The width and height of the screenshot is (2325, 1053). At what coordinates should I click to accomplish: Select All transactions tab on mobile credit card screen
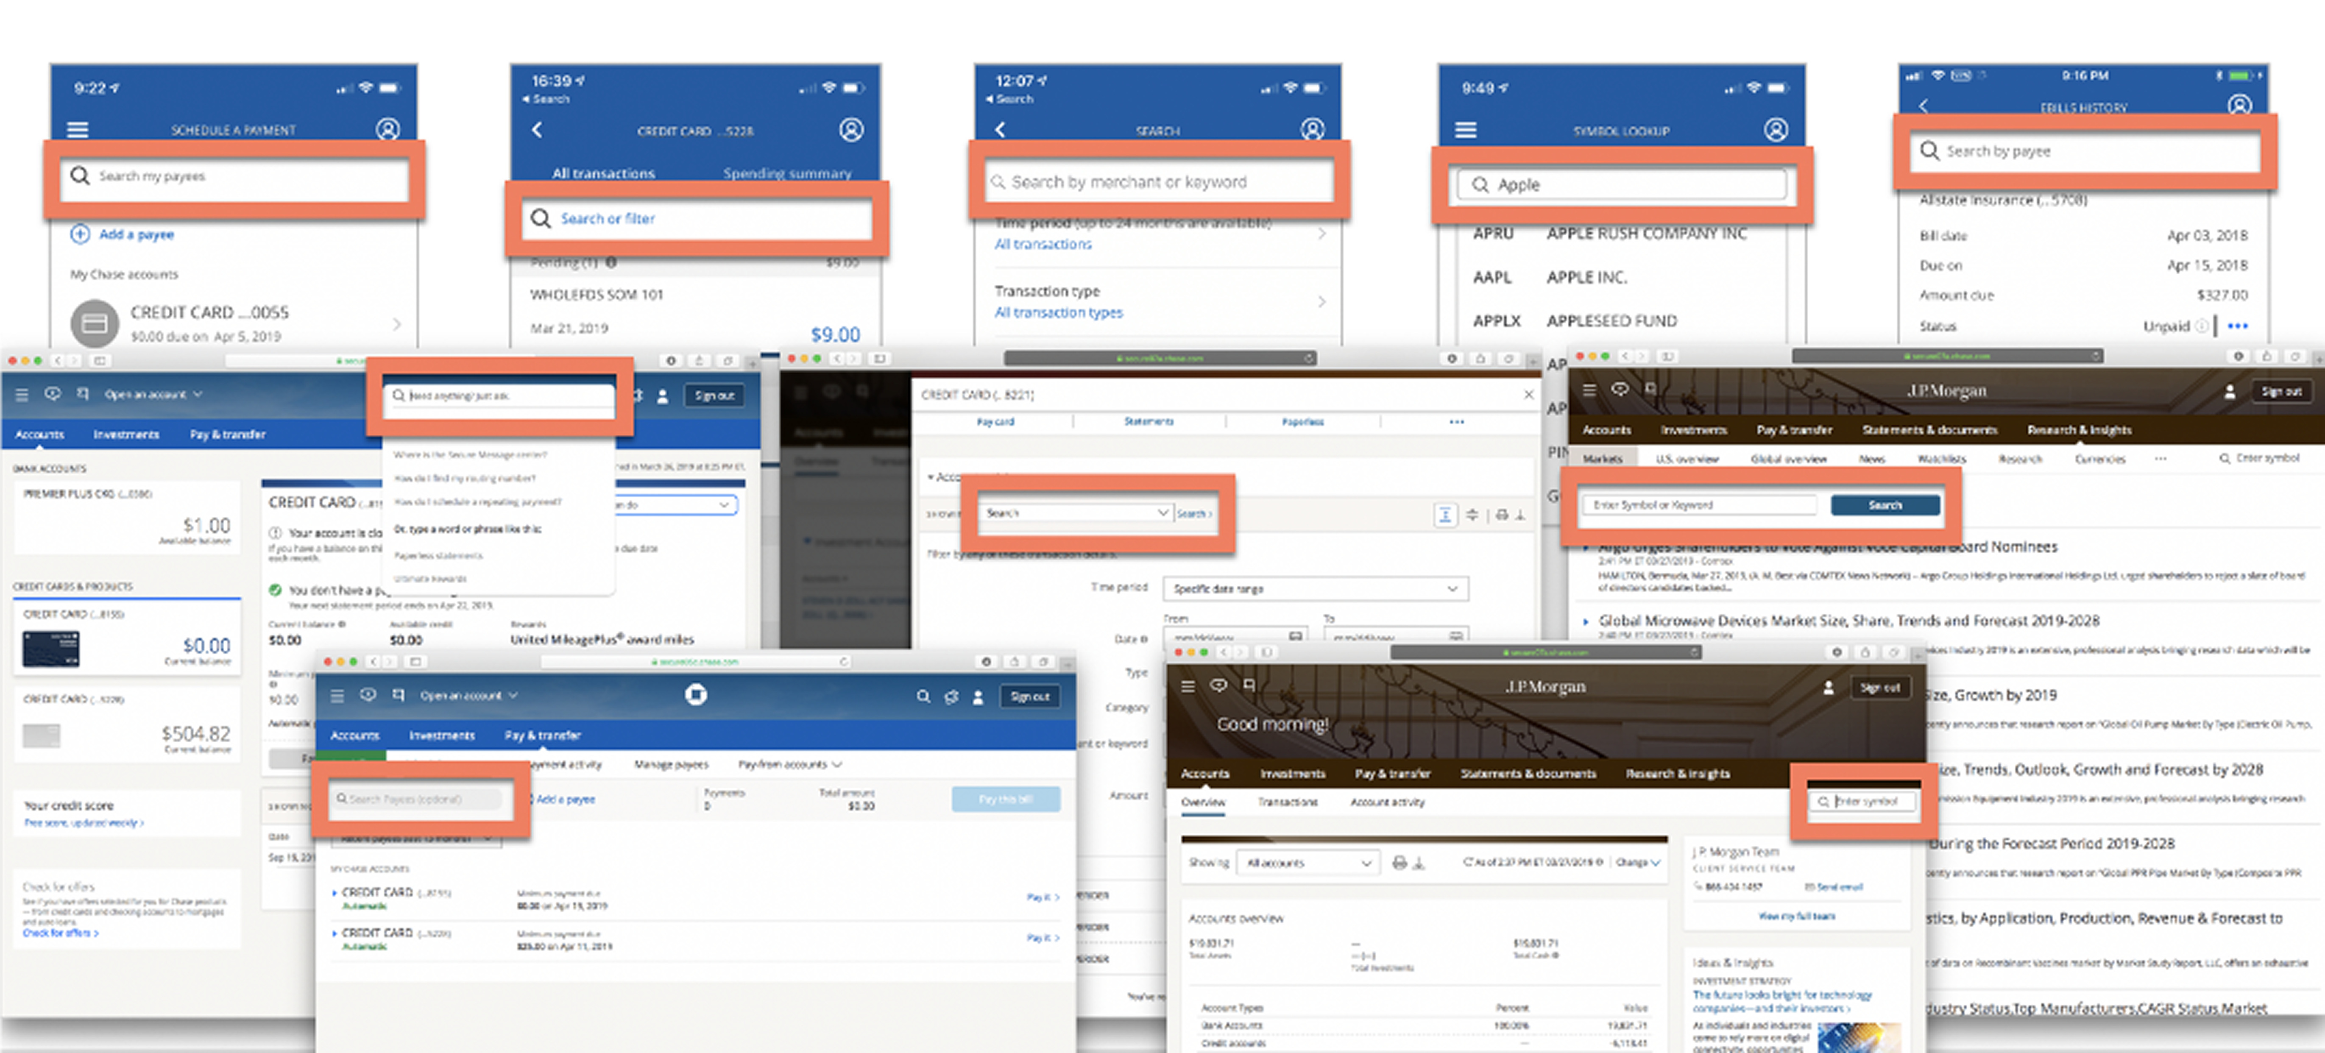(604, 173)
